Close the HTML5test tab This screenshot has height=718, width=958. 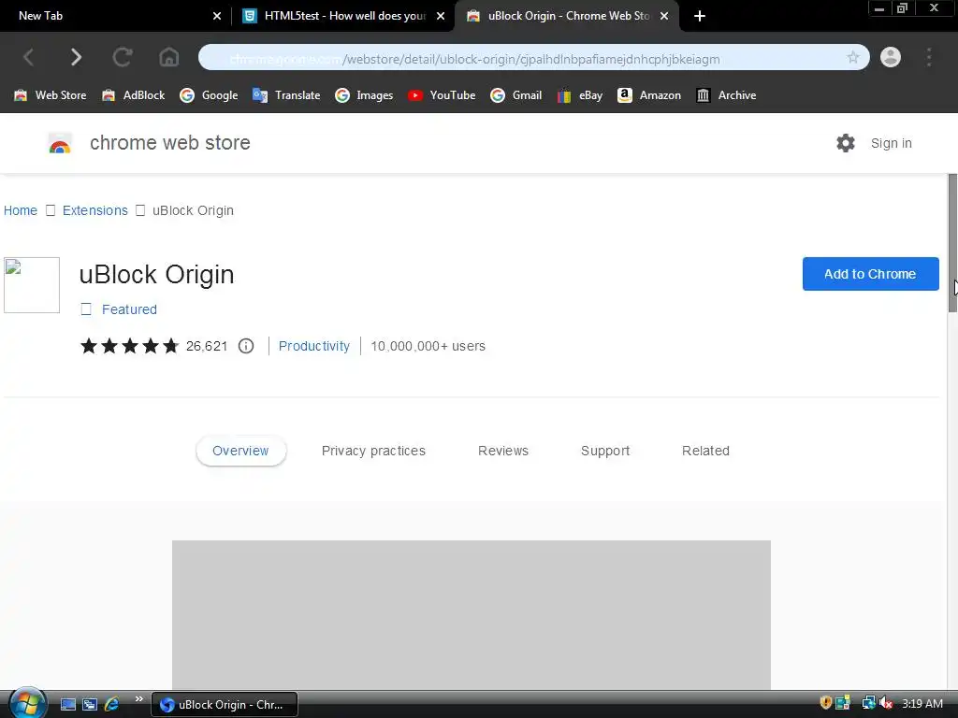point(441,16)
